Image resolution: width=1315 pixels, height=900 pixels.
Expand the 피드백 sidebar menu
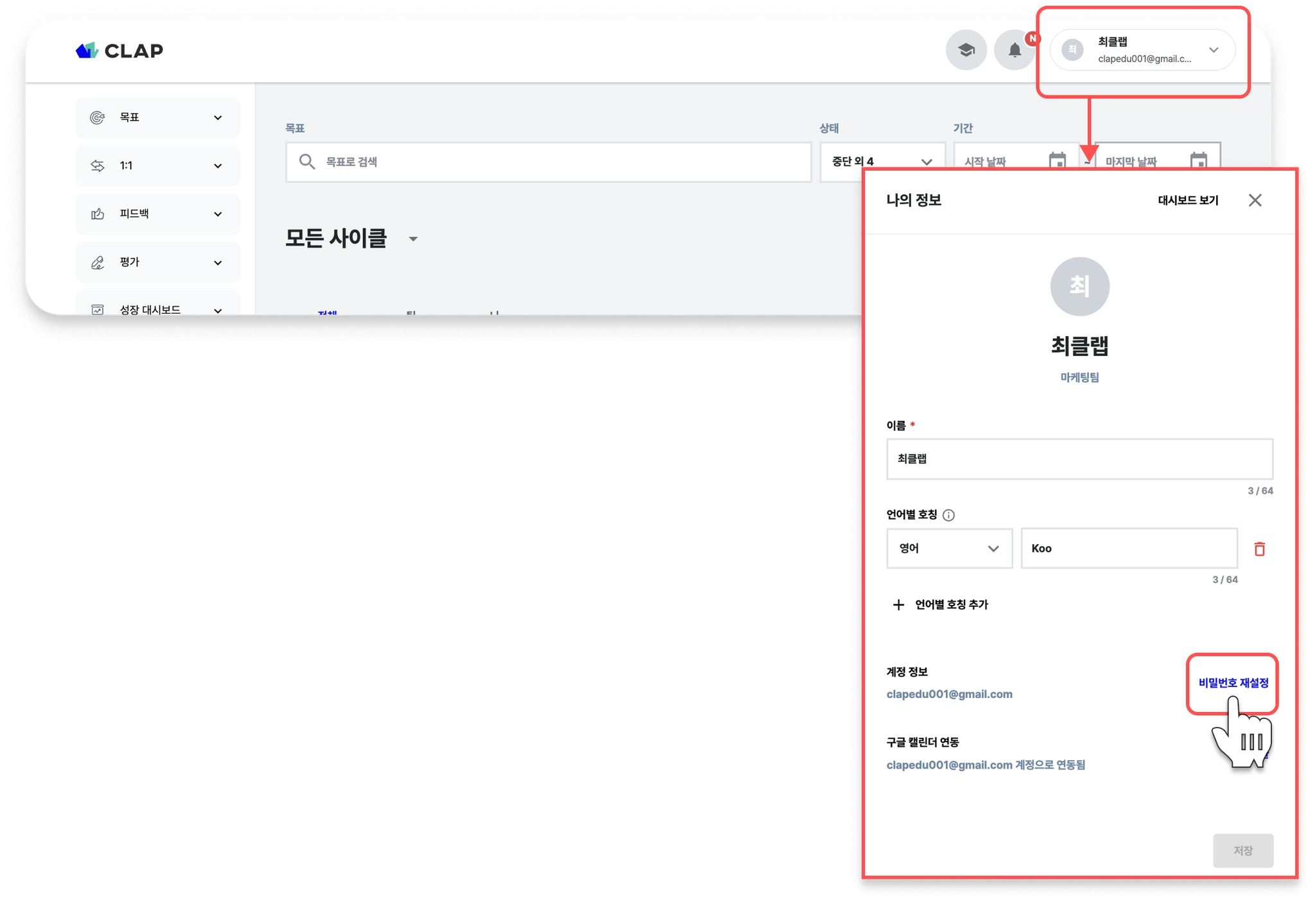(x=157, y=214)
